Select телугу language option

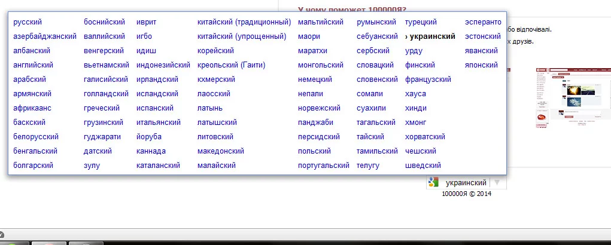click(x=368, y=166)
